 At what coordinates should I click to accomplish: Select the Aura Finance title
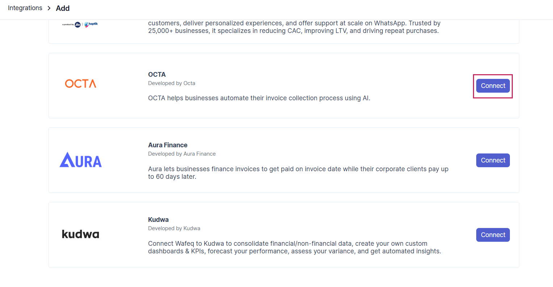click(x=168, y=145)
